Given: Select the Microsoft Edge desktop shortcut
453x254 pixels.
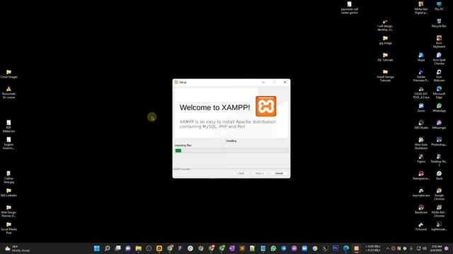Looking at the screenshot, I should 439,92.
